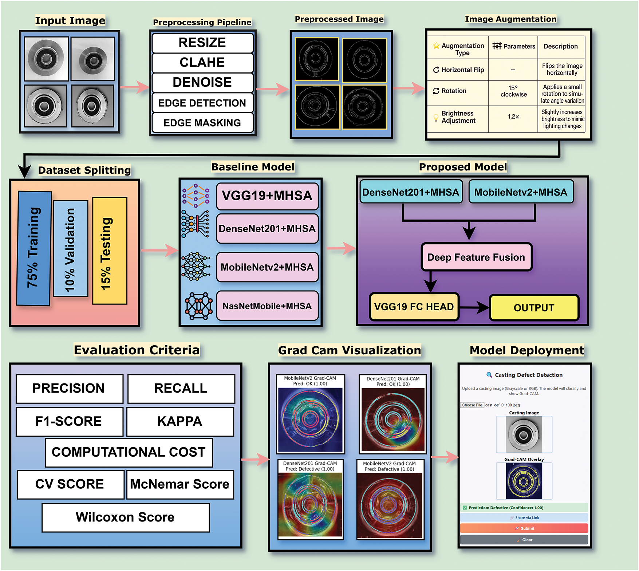Click the Horizontal Flip circular arrow icon
Screen dimensions: 639x571
[436, 70]
